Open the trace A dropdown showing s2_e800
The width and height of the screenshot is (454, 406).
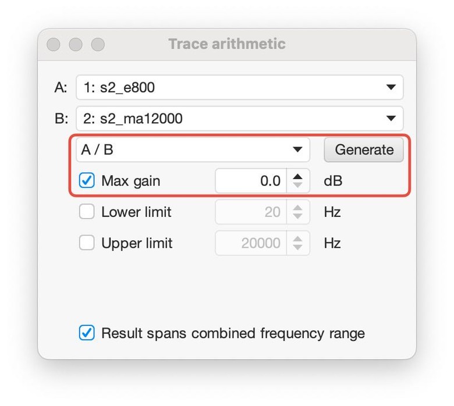pyautogui.click(x=239, y=87)
